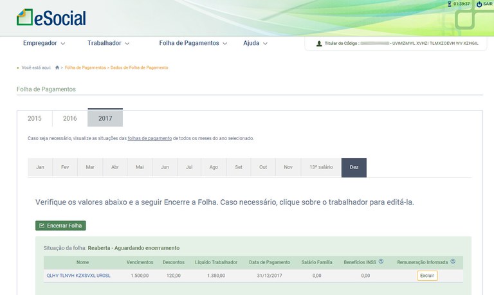Switch to the 2015 year tab
Screen dimensions: 494x295
click(35, 118)
